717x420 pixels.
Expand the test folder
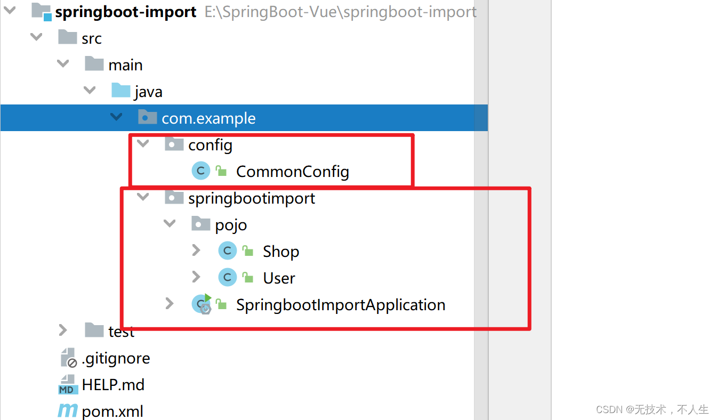pyautogui.click(x=63, y=330)
